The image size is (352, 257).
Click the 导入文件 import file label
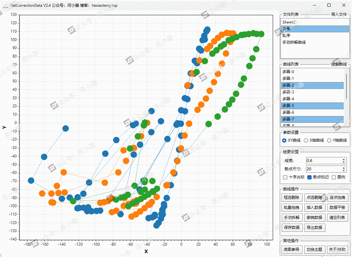(339, 15)
